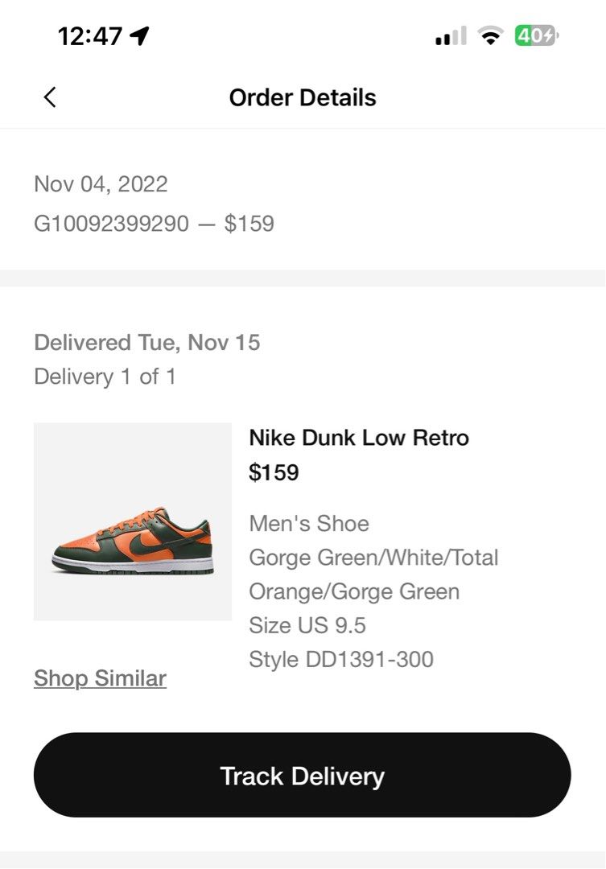Open the orange and green shoe thumbnail
606x869 pixels.
point(133,521)
